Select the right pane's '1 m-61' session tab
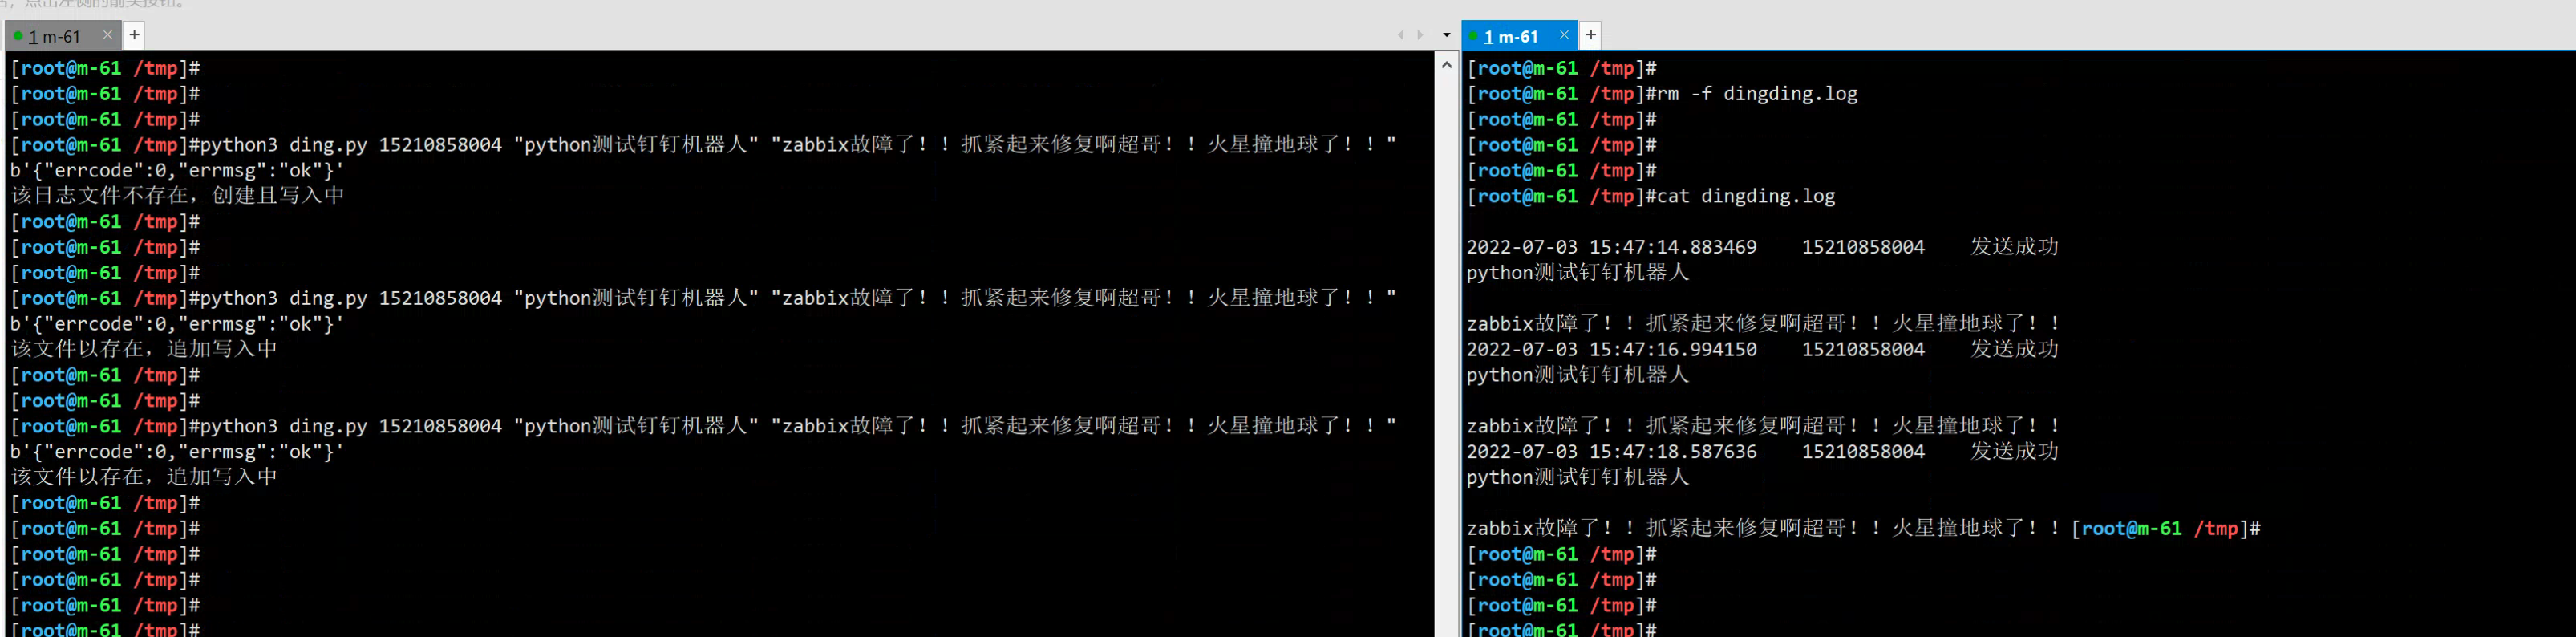Screen dimensions: 2576x637 point(1519,36)
